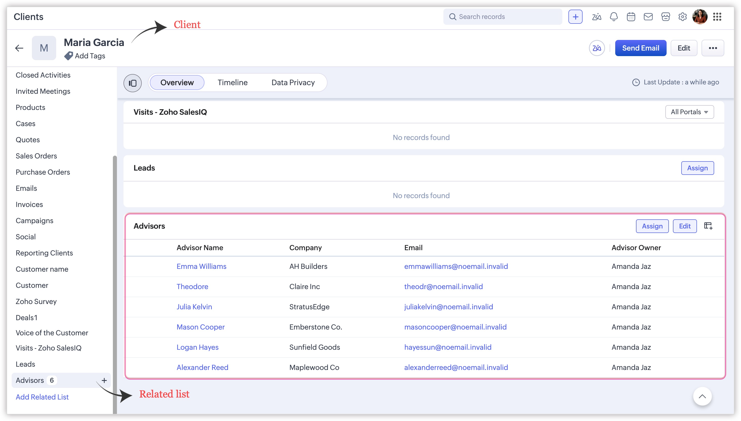Switch to the Data Privacy tab

[293, 83]
